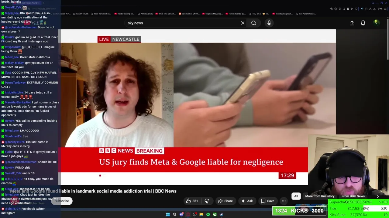Screen dimensions: 389x218
Task: Dislike the BBC News video
Action: 207,201
